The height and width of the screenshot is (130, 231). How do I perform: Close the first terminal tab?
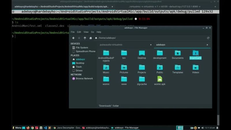tap(112, 7)
